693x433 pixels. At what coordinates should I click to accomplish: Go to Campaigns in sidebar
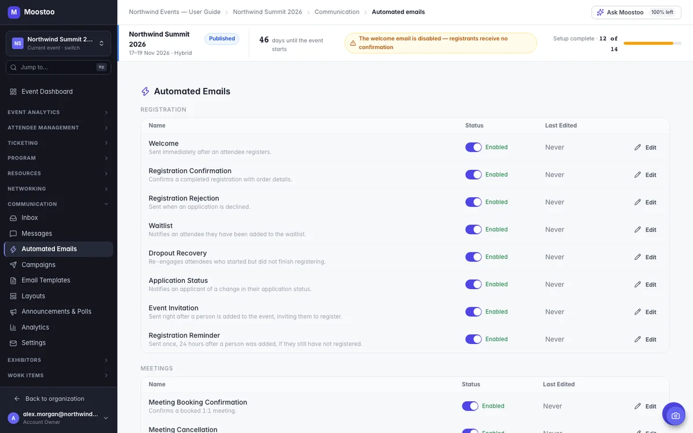pos(58,265)
